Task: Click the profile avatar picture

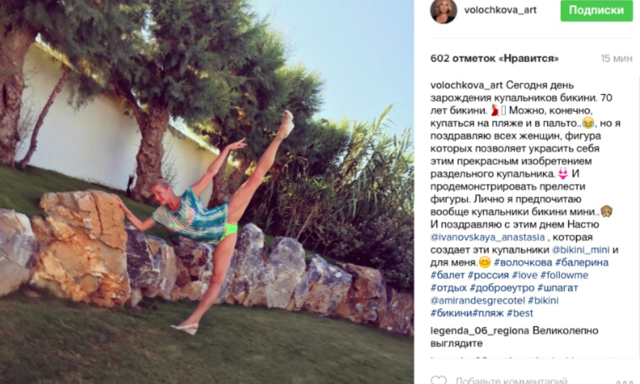Action: coord(444,11)
